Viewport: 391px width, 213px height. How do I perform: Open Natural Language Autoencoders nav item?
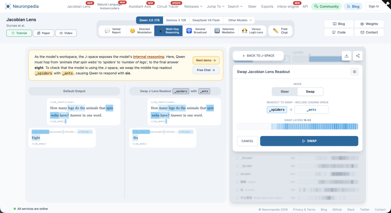110,6
